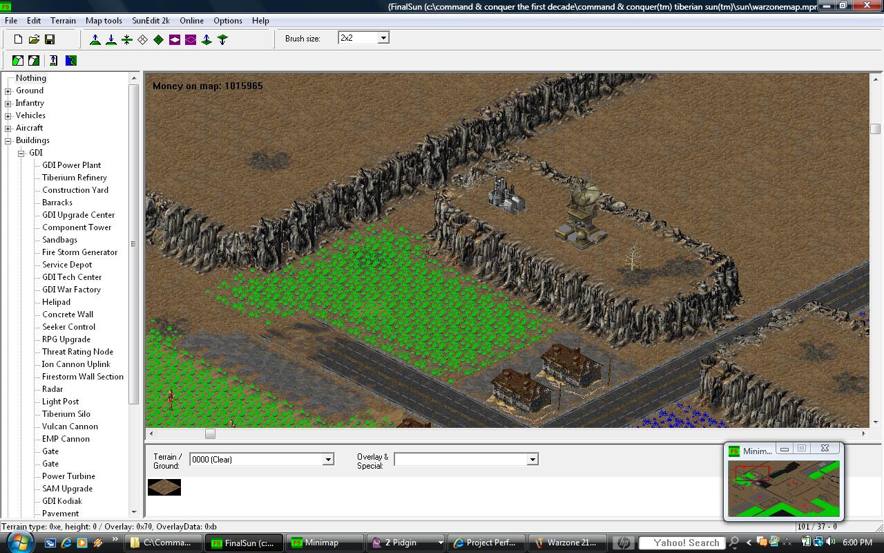Screen dimensions: 884x553
Task: Click the Yahoo! Search taskbar field
Action: 682,543
